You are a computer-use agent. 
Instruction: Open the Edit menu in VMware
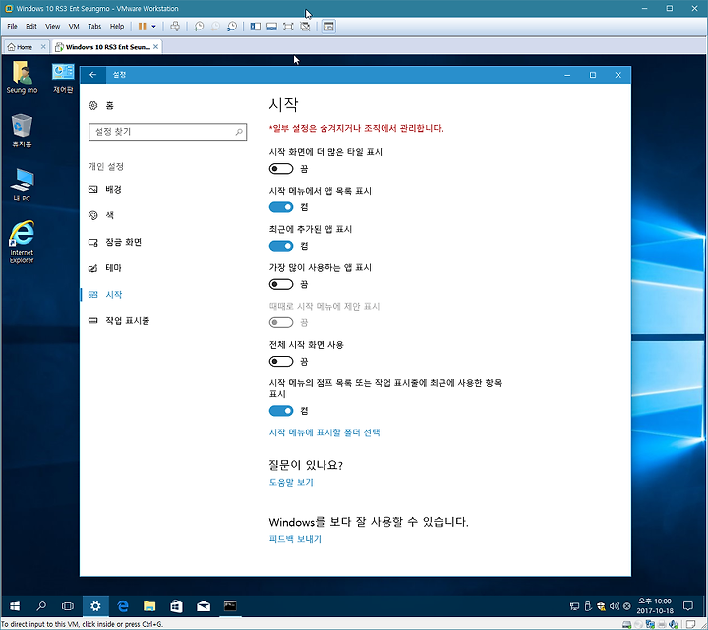(31, 27)
